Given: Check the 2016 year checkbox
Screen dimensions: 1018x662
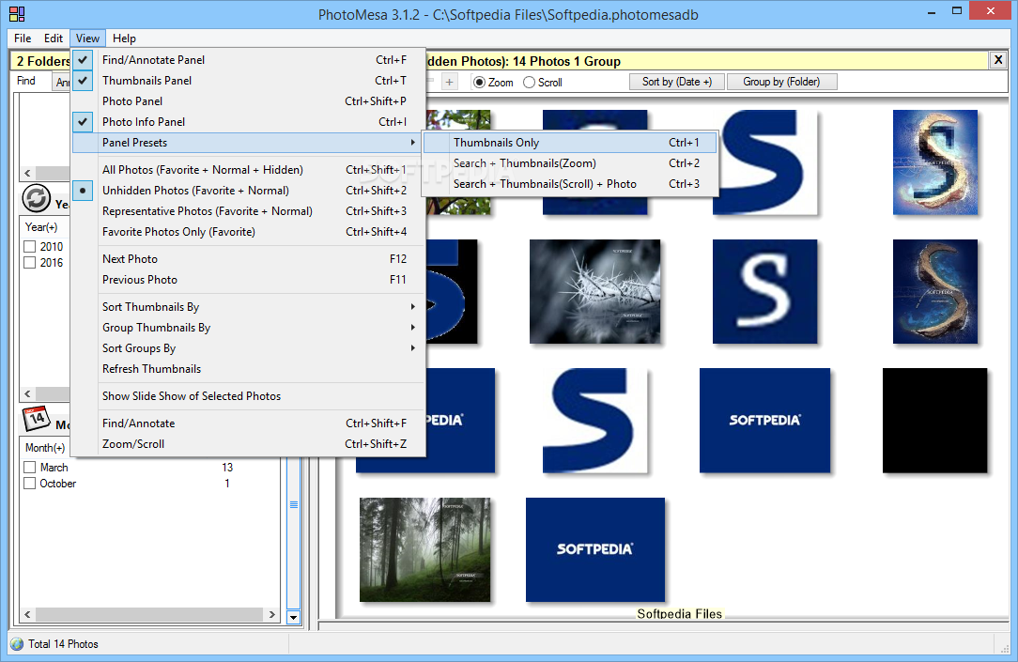Looking at the screenshot, I should (29, 263).
